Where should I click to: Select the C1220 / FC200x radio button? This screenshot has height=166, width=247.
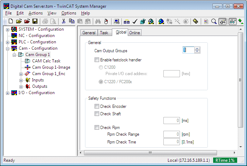(101, 82)
